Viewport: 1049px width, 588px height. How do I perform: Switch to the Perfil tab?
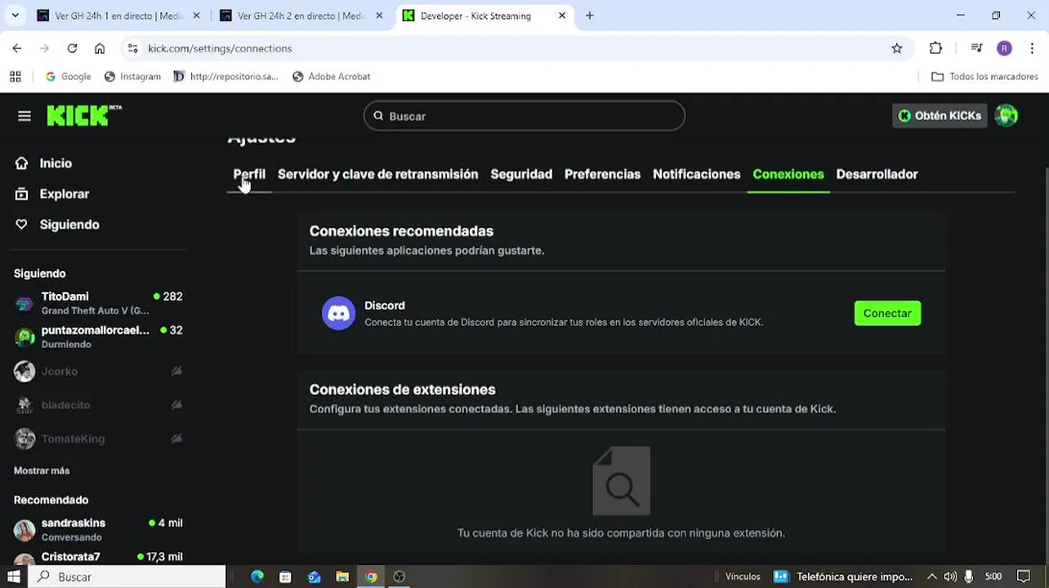pyautogui.click(x=249, y=174)
